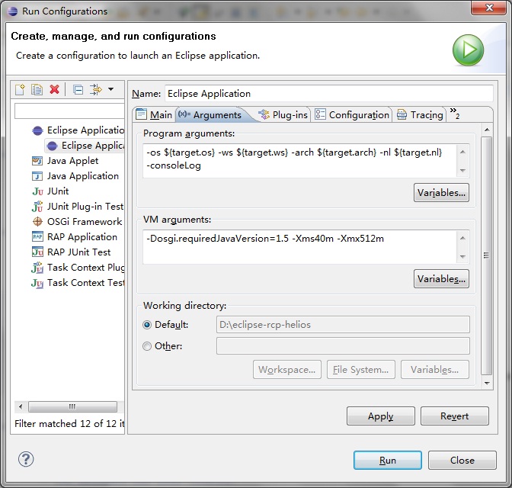The height and width of the screenshot is (488, 512).
Task: Select JUnit Plug-in Test type
Action: click(x=78, y=207)
